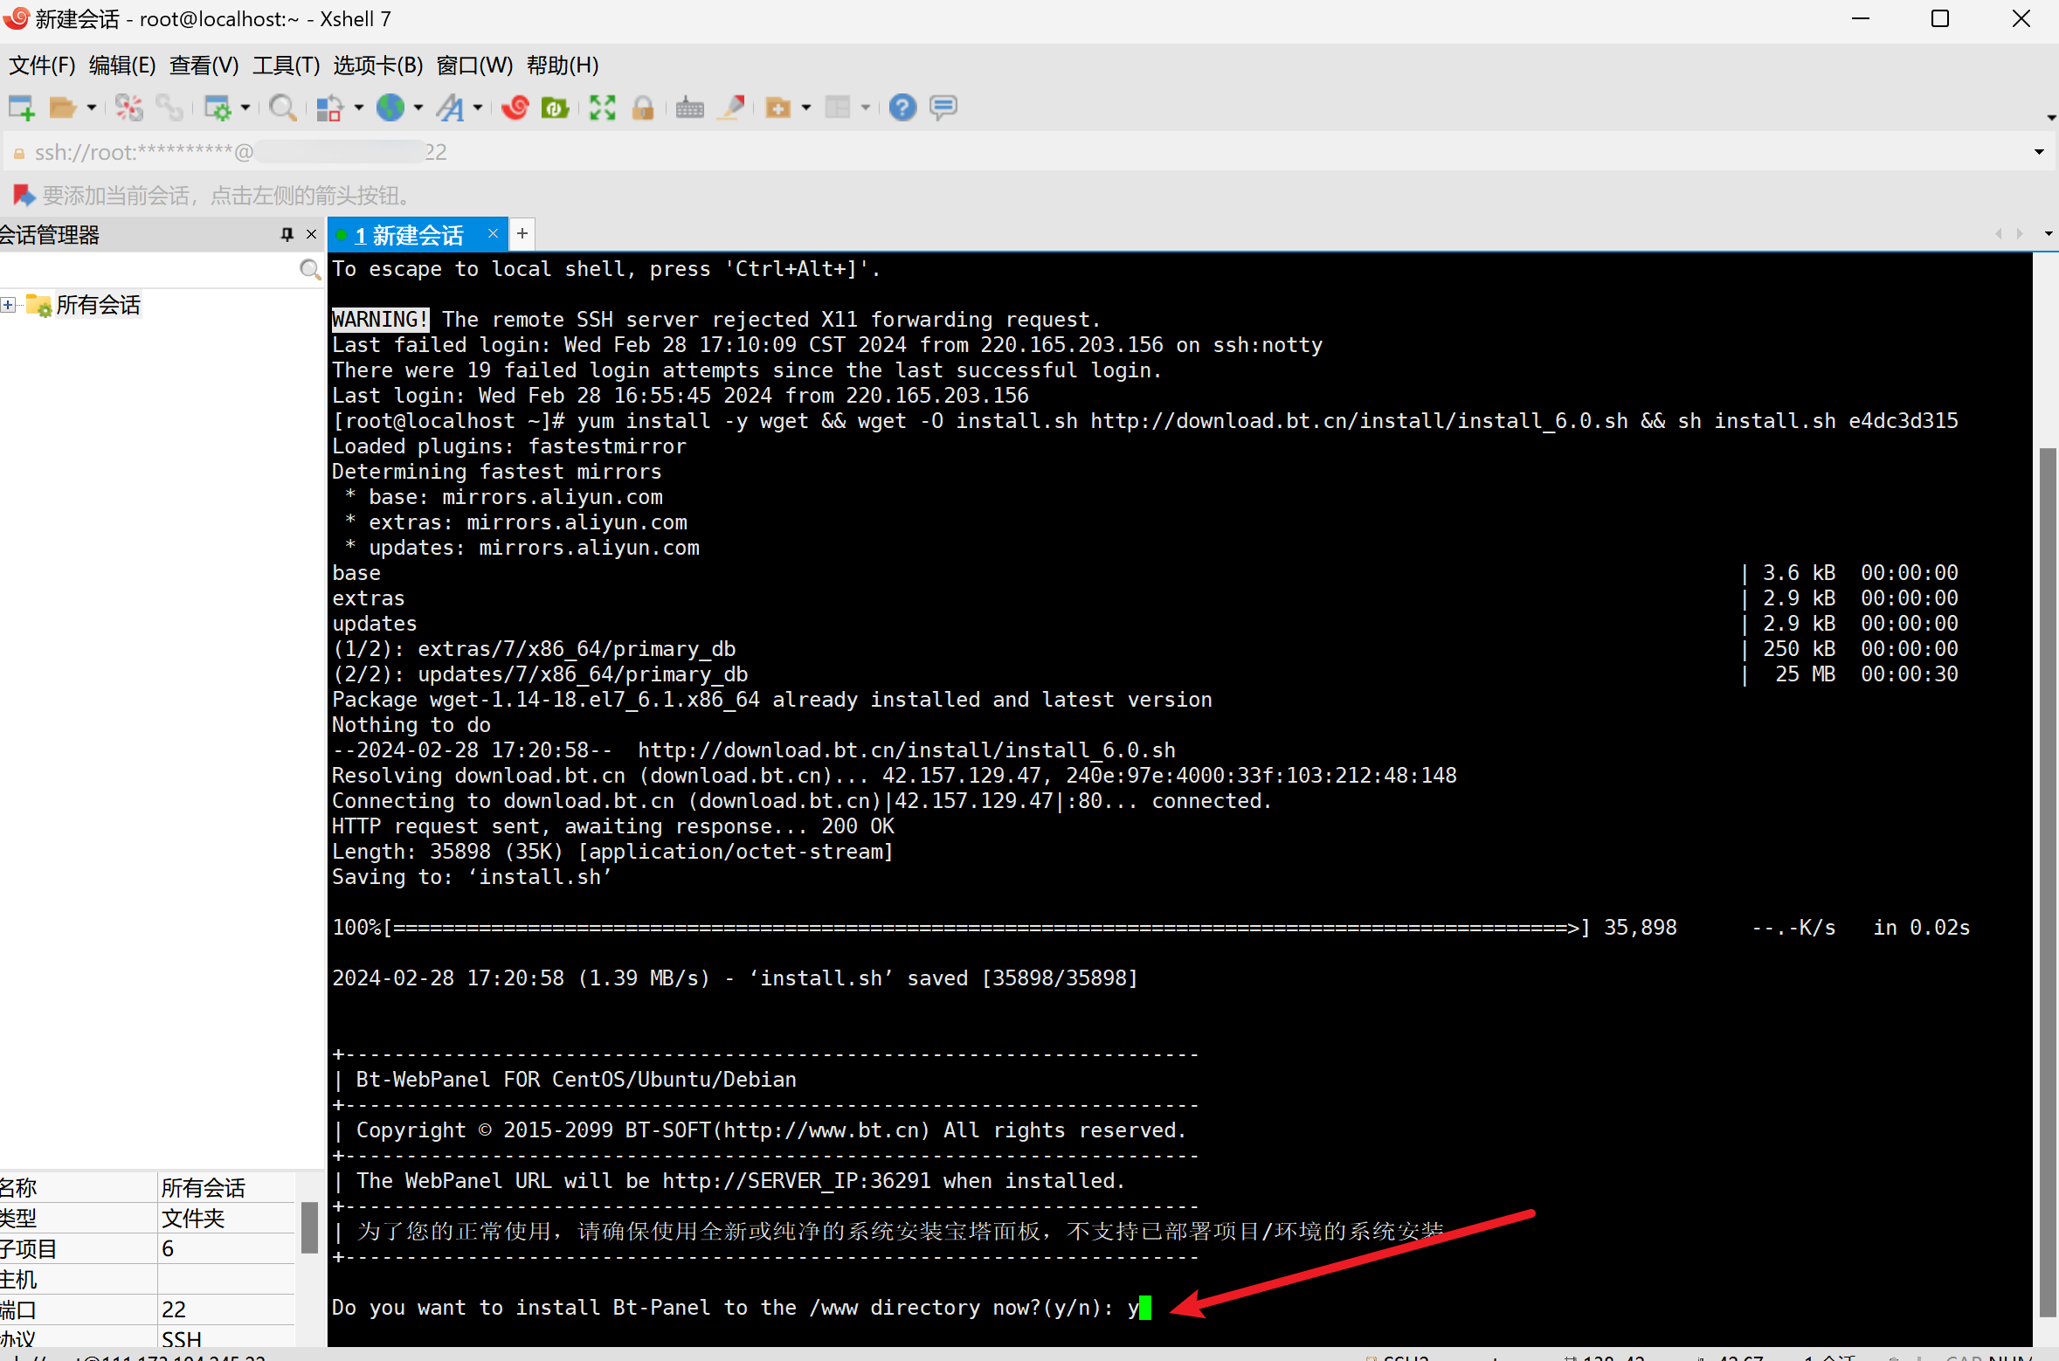Click the Disconnect session icon
The image size is (2059, 1361).
tap(129, 107)
